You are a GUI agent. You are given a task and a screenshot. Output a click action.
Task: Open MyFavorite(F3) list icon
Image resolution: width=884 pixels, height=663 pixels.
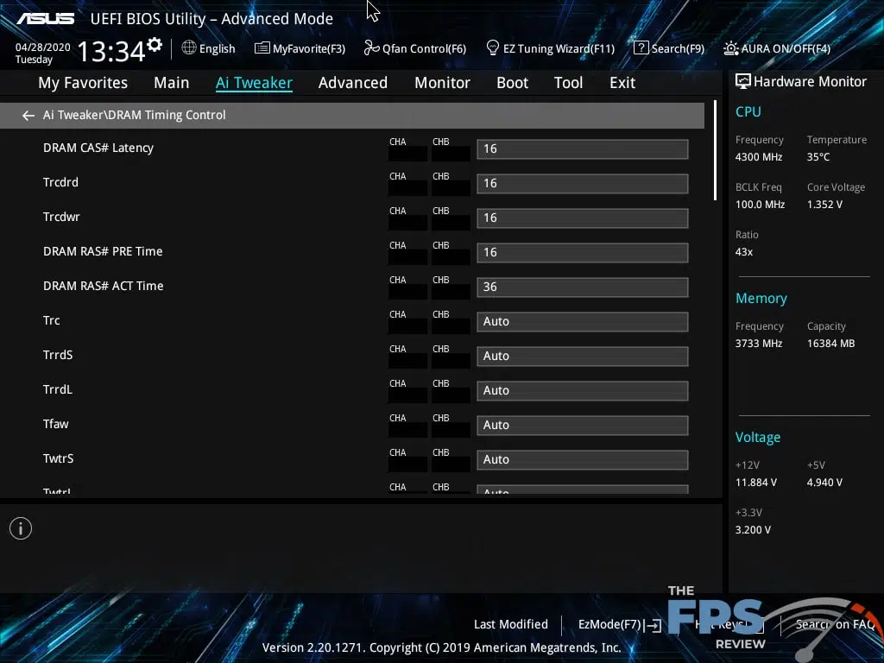pos(262,48)
